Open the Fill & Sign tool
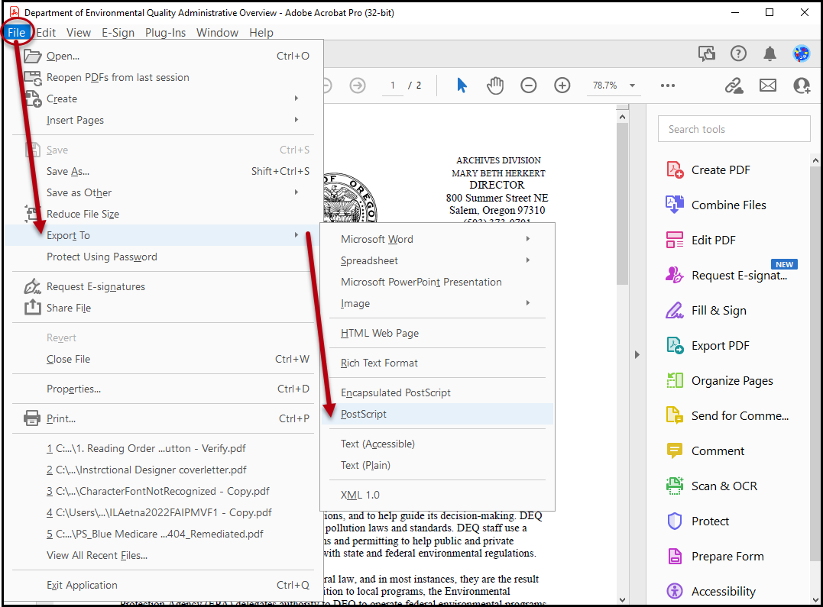823x607 pixels. coord(707,311)
